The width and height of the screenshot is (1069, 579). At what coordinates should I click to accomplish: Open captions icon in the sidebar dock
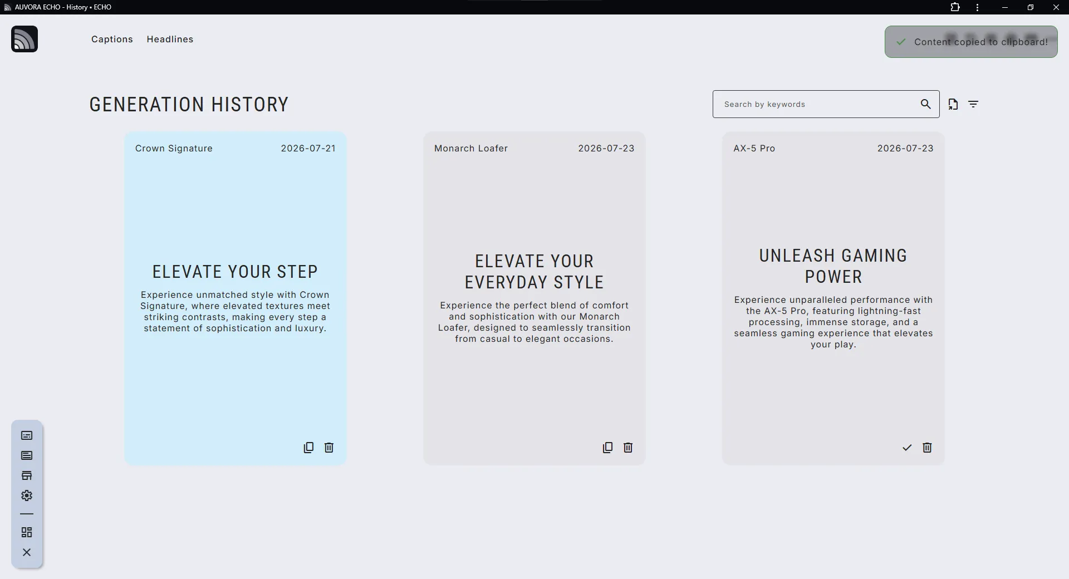(27, 435)
